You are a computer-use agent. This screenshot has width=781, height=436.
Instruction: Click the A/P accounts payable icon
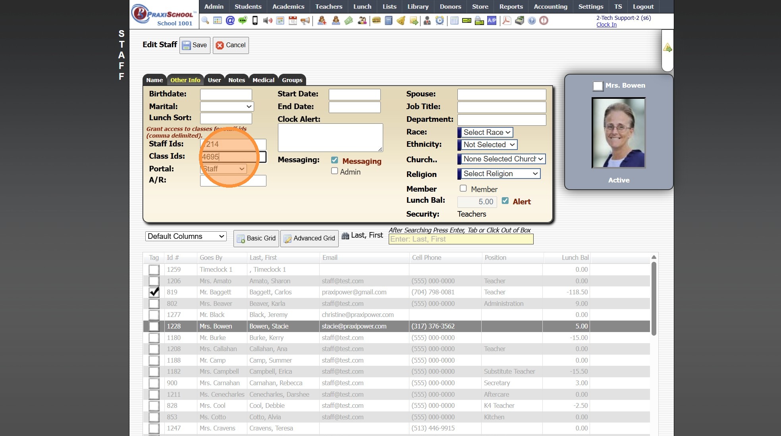click(x=492, y=20)
